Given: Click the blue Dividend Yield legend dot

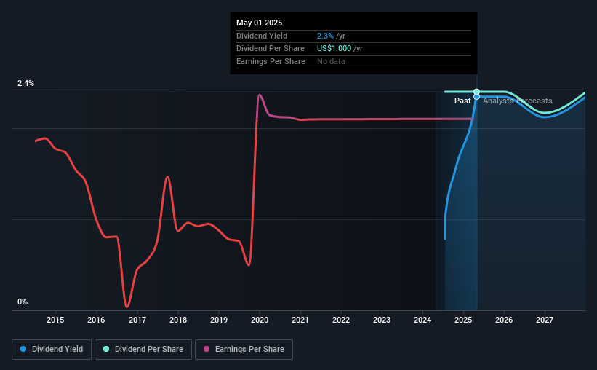Looking at the screenshot, I should (23, 349).
